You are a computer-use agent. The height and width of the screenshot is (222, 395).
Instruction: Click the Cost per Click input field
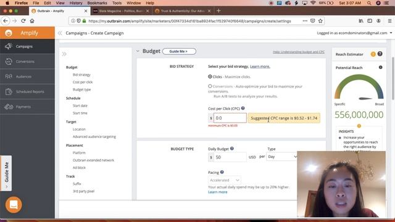coord(230,118)
